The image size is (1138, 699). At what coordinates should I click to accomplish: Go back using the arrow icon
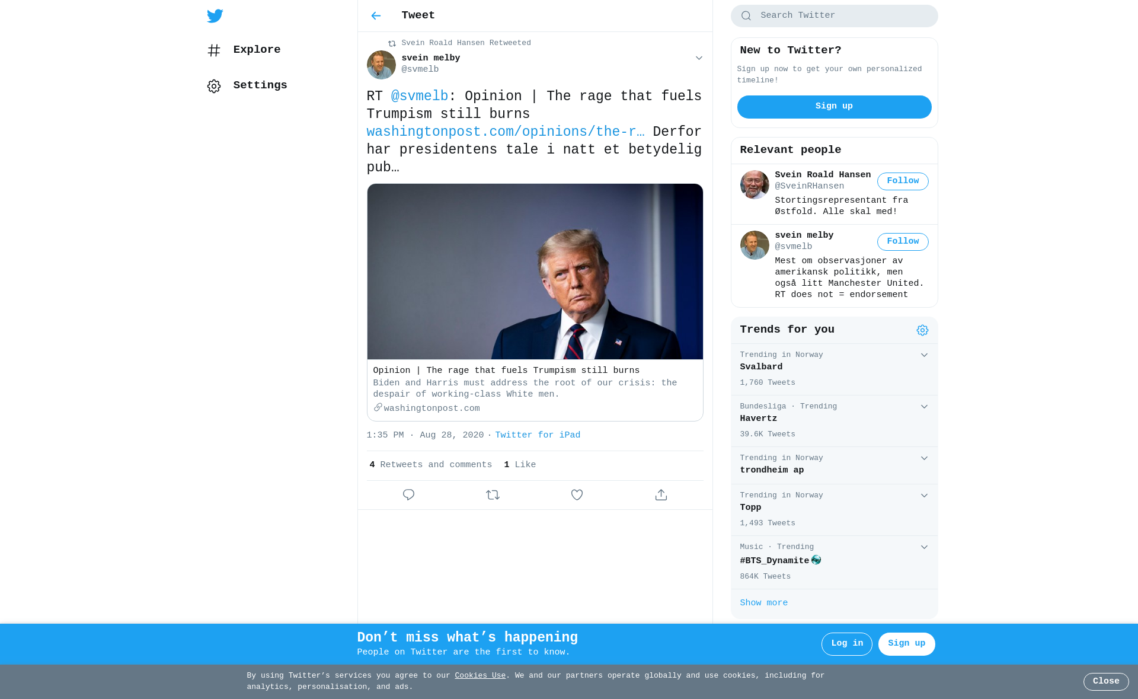(x=376, y=16)
